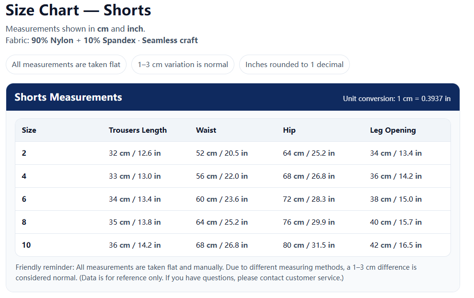The width and height of the screenshot is (474, 298).
Task: Select the Waist column header
Action: pos(206,130)
